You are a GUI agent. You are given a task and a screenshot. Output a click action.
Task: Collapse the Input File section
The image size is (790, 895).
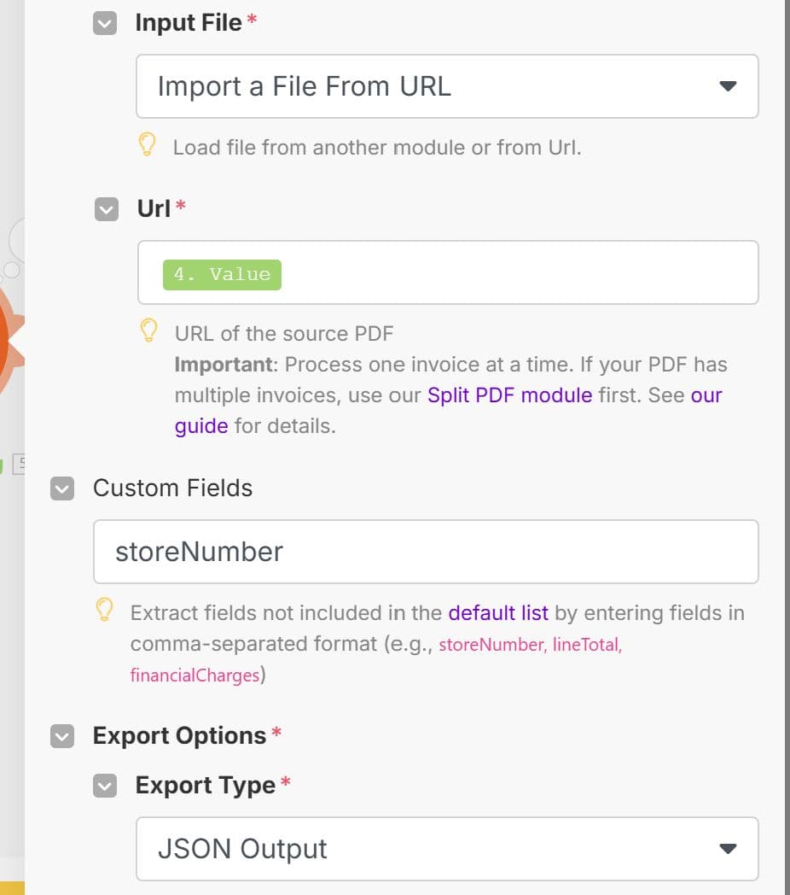click(x=104, y=23)
